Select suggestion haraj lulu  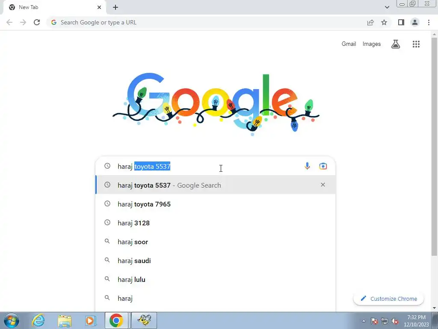(x=216, y=279)
